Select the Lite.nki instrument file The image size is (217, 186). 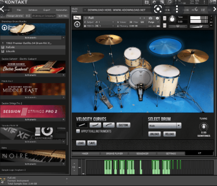33,51
